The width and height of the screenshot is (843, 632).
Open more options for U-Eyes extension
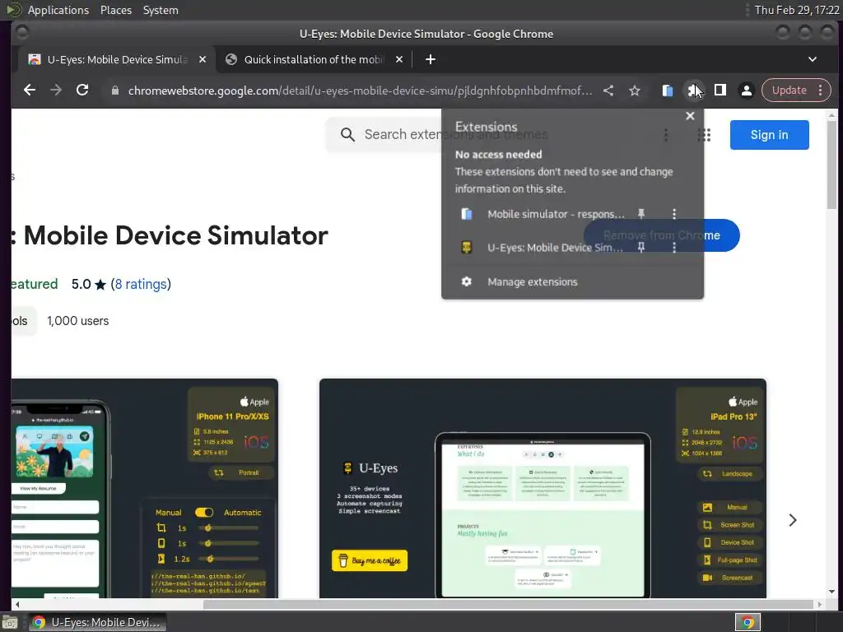tap(674, 247)
